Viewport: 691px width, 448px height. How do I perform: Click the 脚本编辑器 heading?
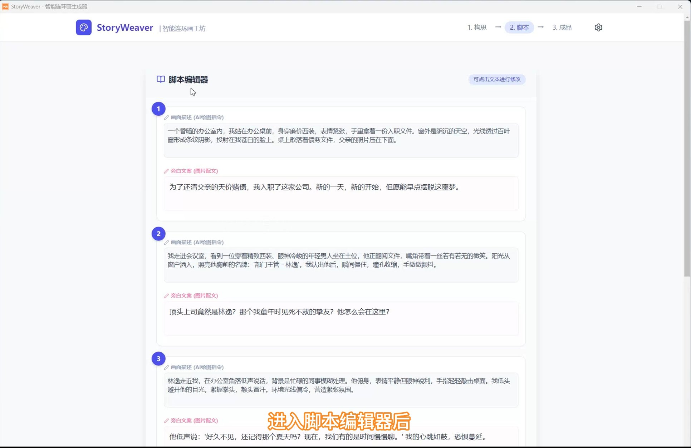(188, 80)
